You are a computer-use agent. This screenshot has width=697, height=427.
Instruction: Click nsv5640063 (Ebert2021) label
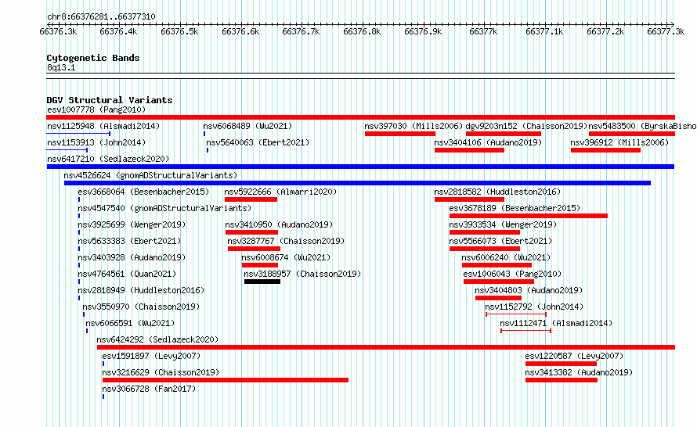[258, 142]
